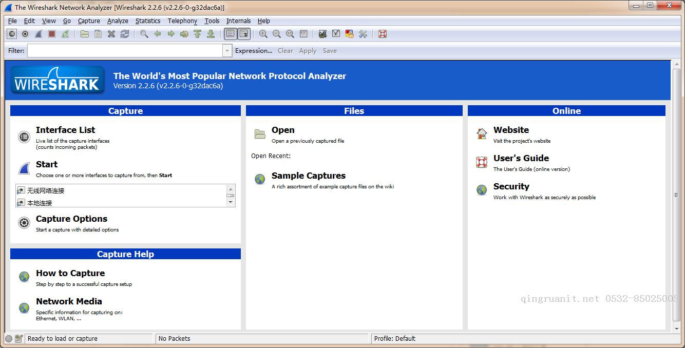The height and width of the screenshot is (348, 685).
Task: Open preferences wrench icon in toolbar
Action: coord(363,34)
